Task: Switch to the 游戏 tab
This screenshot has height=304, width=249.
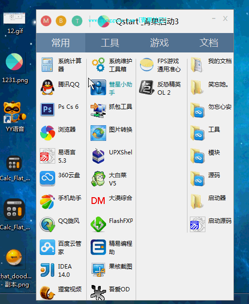Action: coord(159,43)
